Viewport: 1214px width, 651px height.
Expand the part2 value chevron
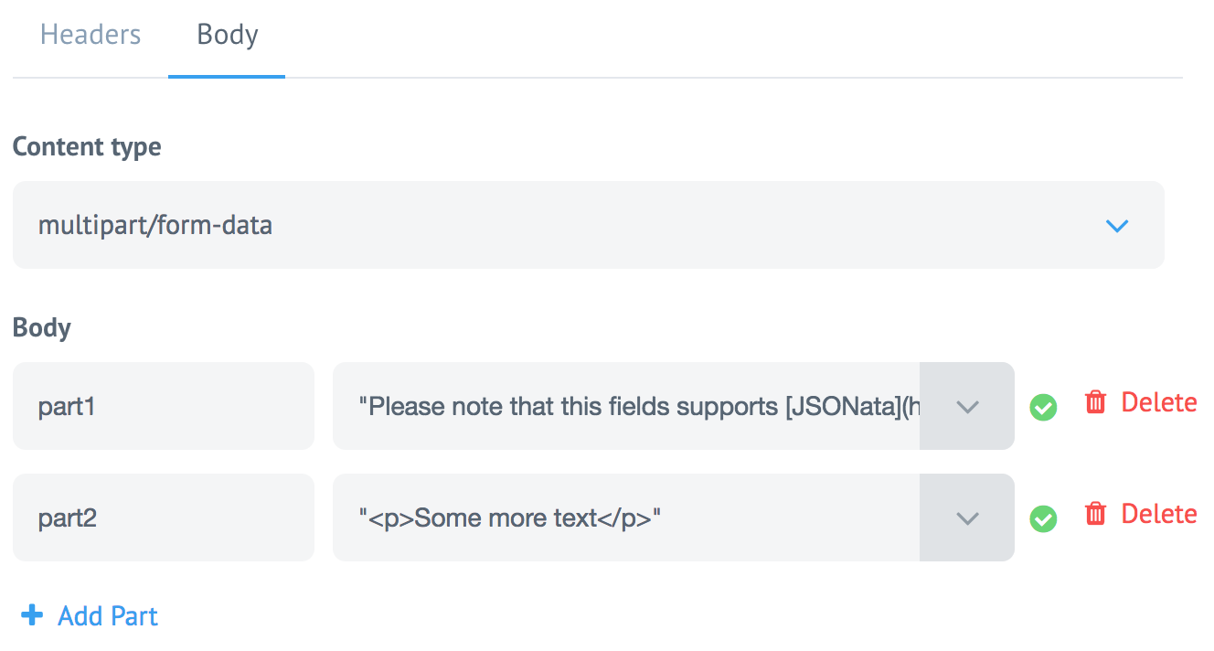966,518
